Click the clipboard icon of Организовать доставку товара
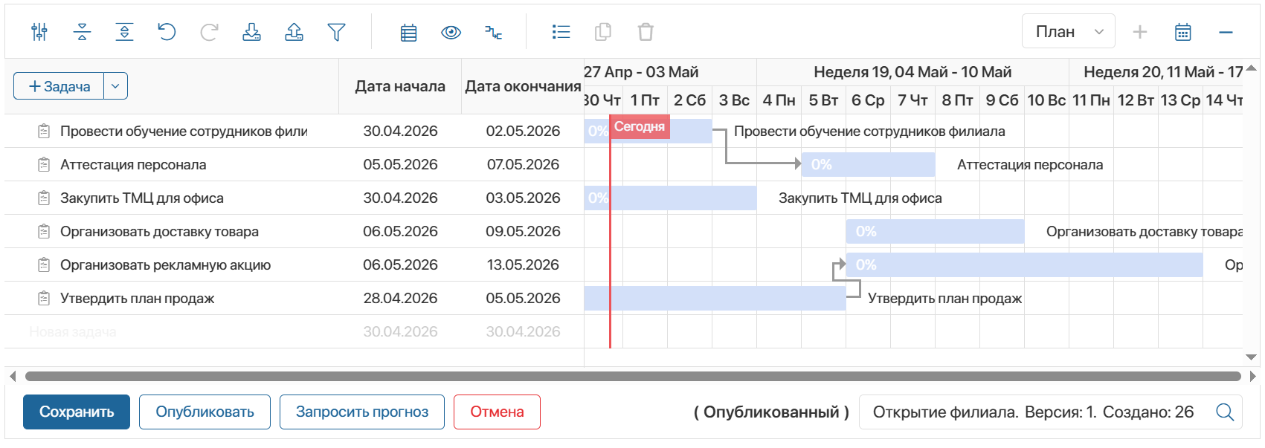The height and width of the screenshot is (448, 1265). [x=44, y=231]
